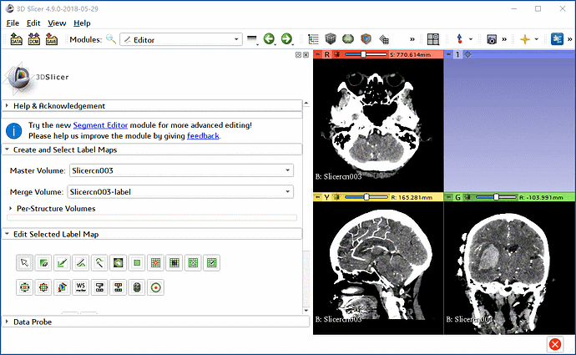Open the Master Volume dropdown
The height and width of the screenshot is (355, 576).
(181, 170)
